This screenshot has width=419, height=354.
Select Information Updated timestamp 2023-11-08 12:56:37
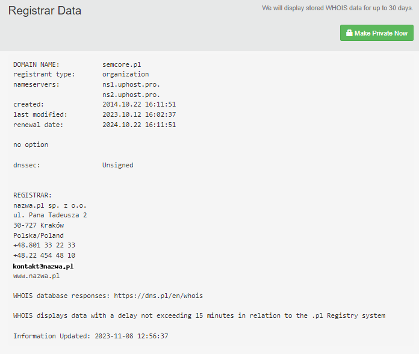(x=131, y=336)
